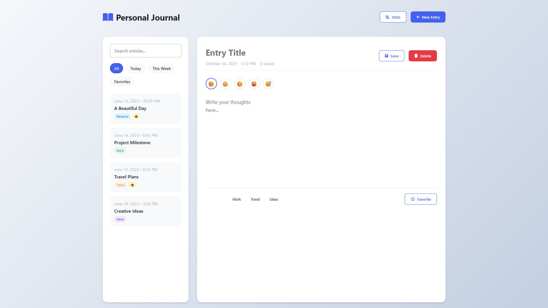This screenshot has width=548, height=308.
Task: Click the book logo icon
Action: [x=108, y=17]
